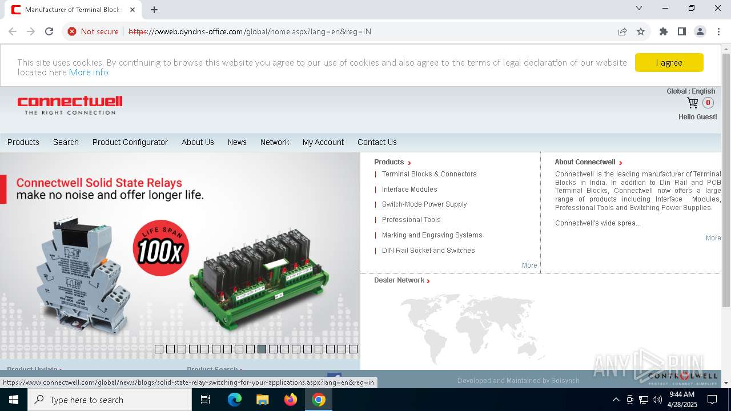Open Professional Tools link

pyautogui.click(x=411, y=220)
